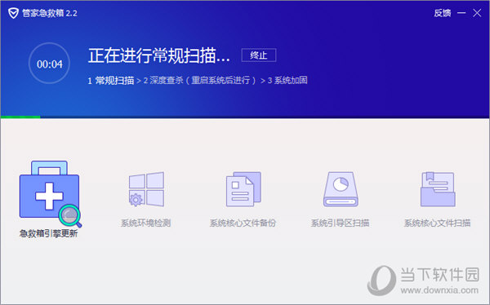The image size is (490, 305).
Task: Minimize the 管家急救箱 window
Action: pos(461,13)
